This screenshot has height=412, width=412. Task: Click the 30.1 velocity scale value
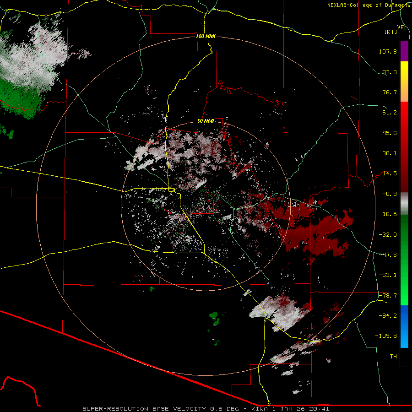390,153
